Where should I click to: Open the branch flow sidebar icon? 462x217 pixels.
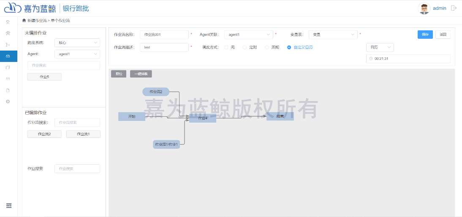(x=8, y=45)
